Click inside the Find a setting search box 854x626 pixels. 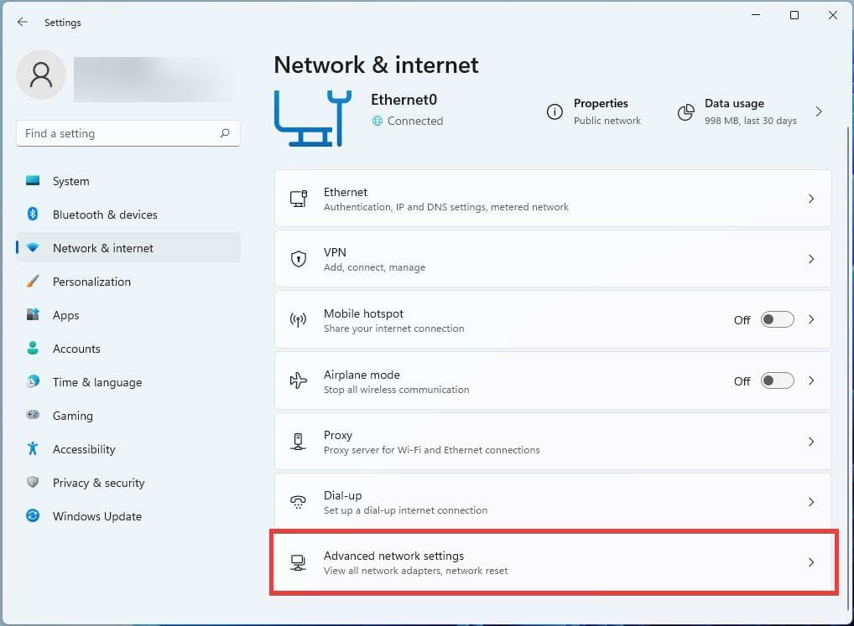[128, 133]
